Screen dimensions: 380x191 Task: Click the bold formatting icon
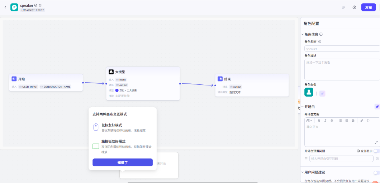click(x=319, y=121)
